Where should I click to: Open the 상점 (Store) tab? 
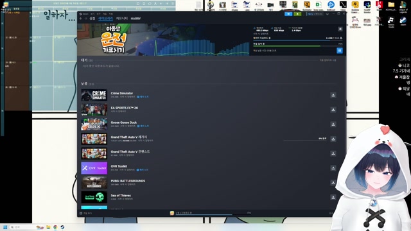pyautogui.click(x=92, y=19)
